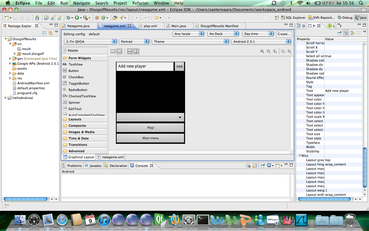
Task: Click the Play! button in layout preview
Action: pos(150,128)
